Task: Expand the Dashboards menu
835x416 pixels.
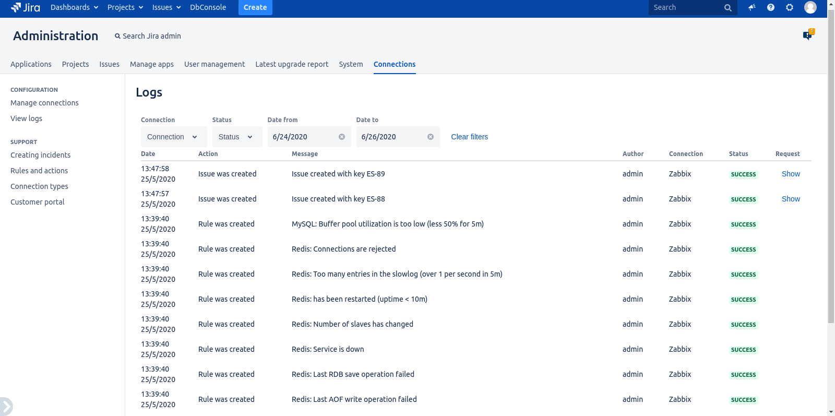Action: [x=74, y=7]
